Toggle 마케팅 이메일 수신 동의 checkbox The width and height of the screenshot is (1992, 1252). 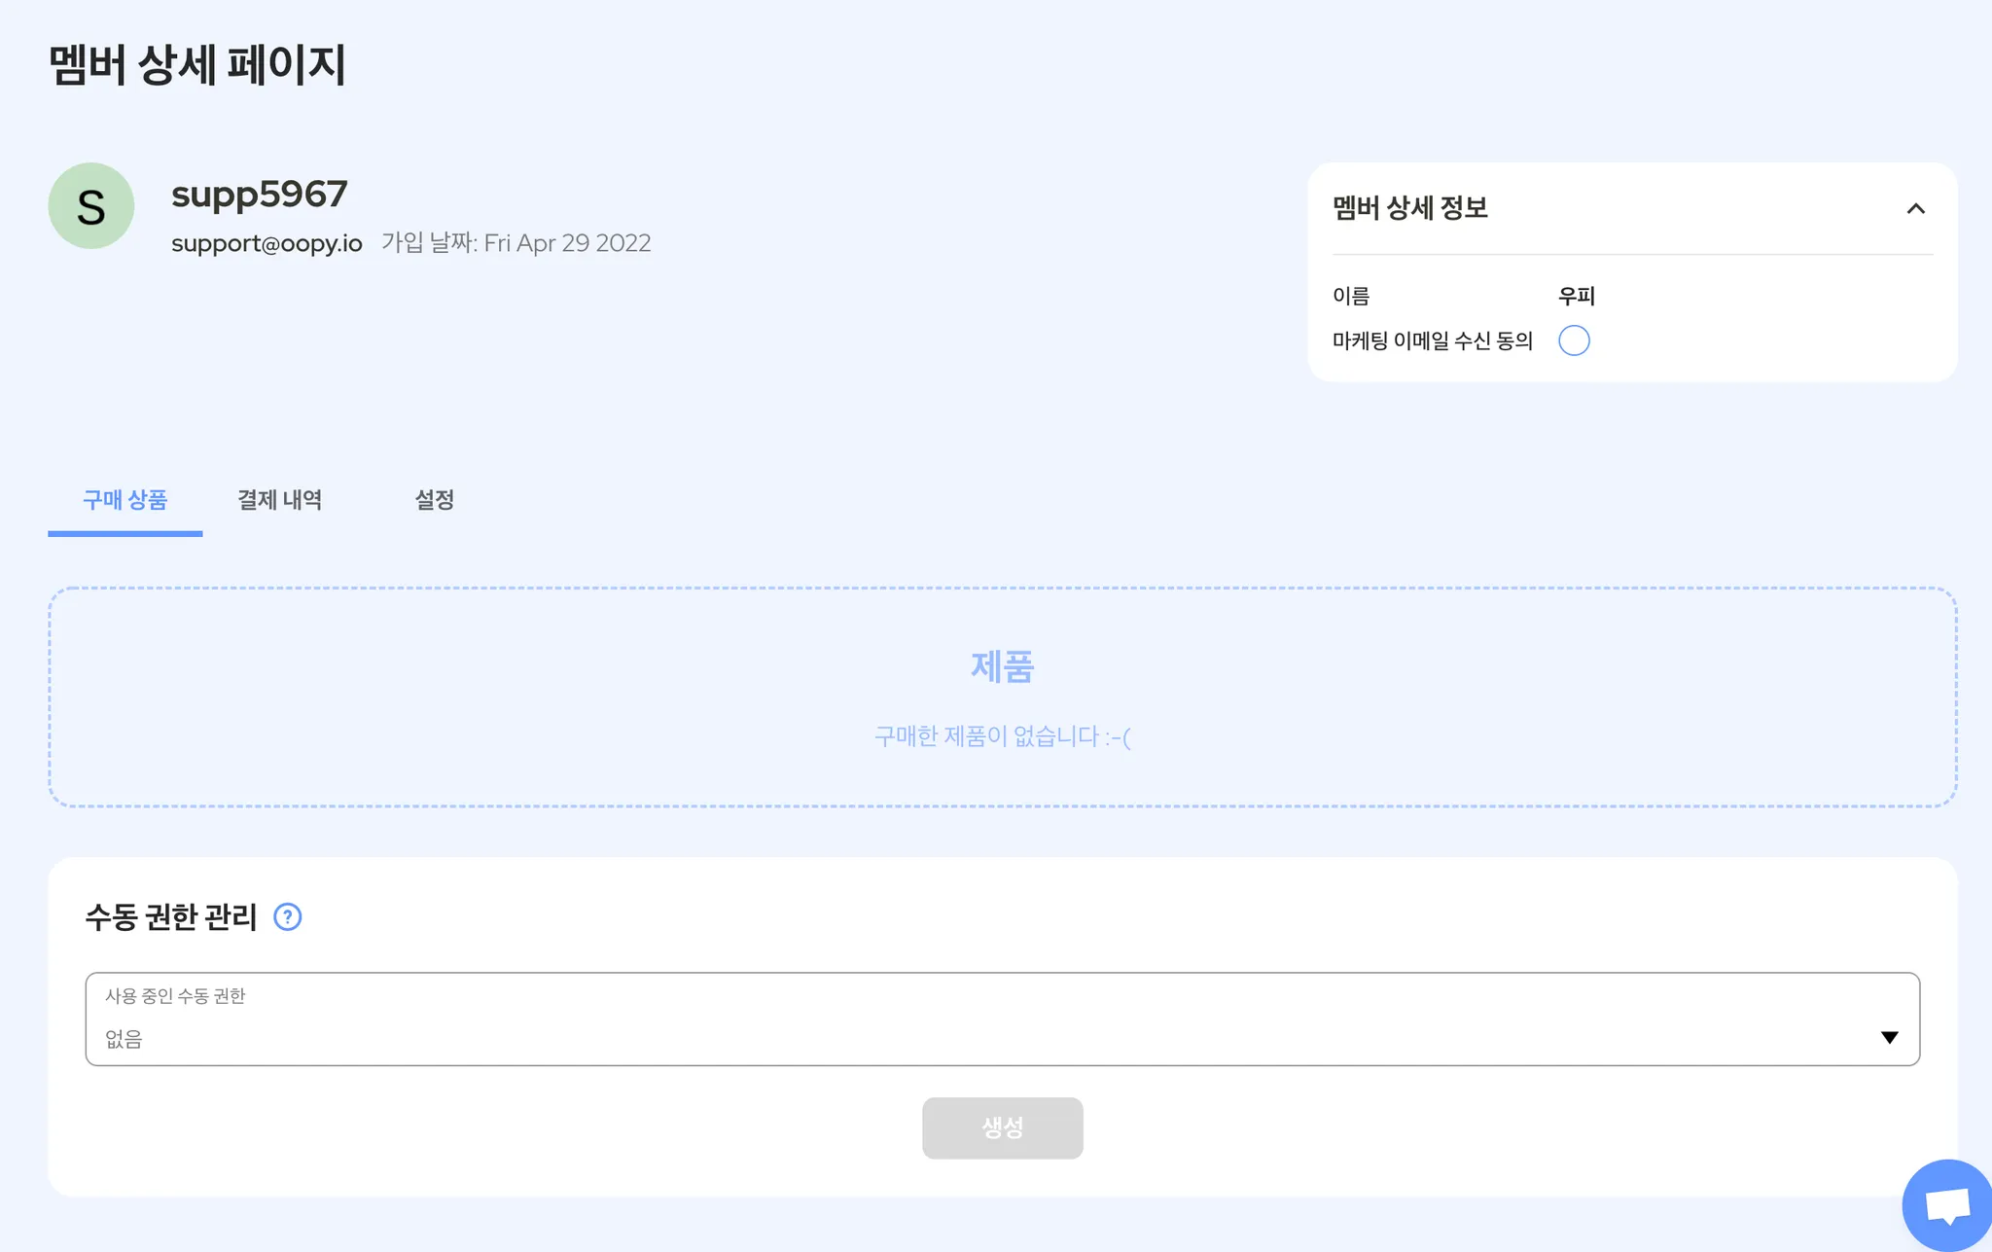pyautogui.click(x=1574, y=340)
